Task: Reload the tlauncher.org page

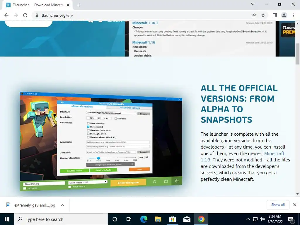Action: coord(25,15)
